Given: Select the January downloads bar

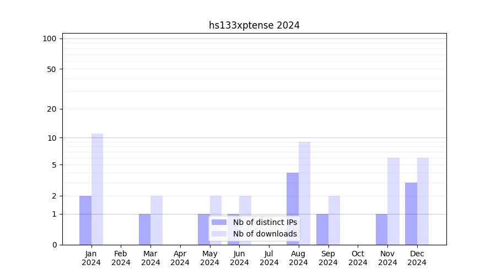Looking at the screenshot, I should 97,189.
